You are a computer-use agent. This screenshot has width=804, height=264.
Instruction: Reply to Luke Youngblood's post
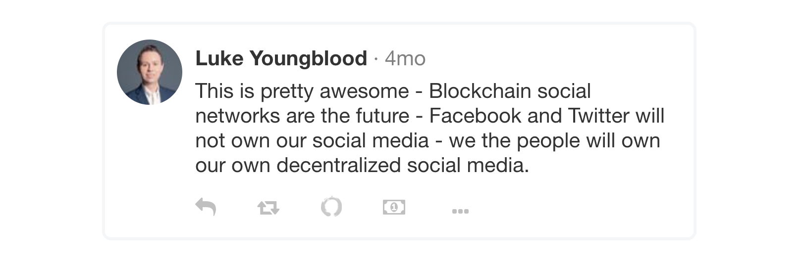[206, 207]
